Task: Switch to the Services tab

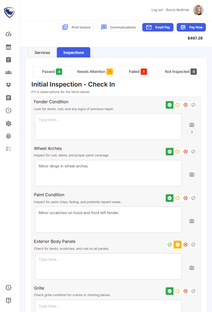Action: click(x=42, y=52)
